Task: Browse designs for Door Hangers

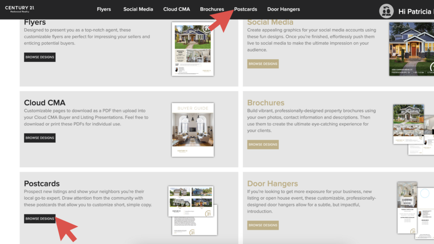Action: point(263,225)
